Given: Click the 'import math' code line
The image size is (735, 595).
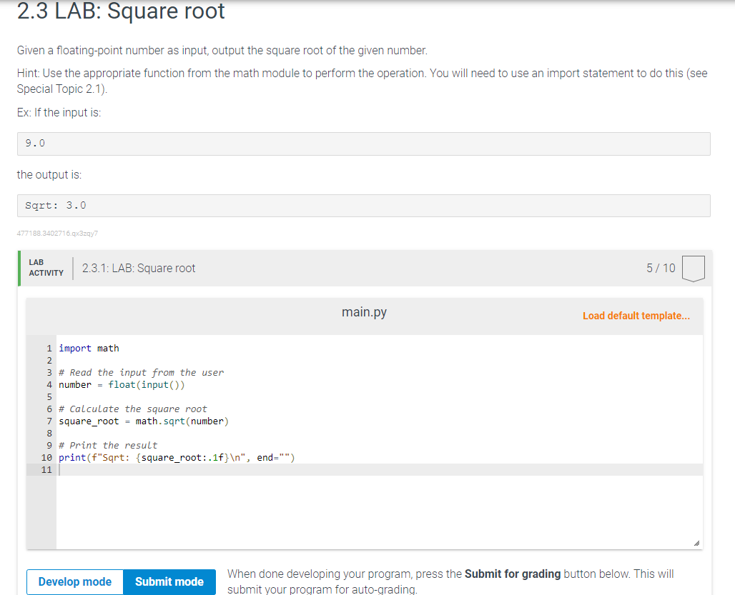Looking at the screenshot, I should (x=89, y=349).
